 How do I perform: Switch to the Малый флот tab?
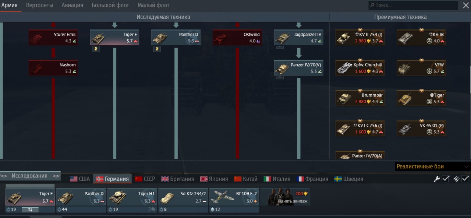click(153, 5)
